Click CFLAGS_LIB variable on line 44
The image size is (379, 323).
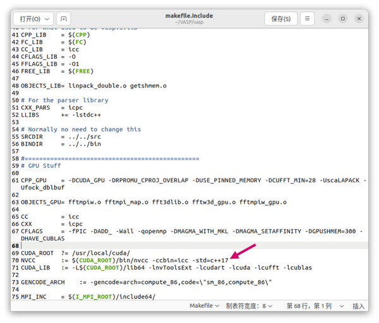point(39,57)
